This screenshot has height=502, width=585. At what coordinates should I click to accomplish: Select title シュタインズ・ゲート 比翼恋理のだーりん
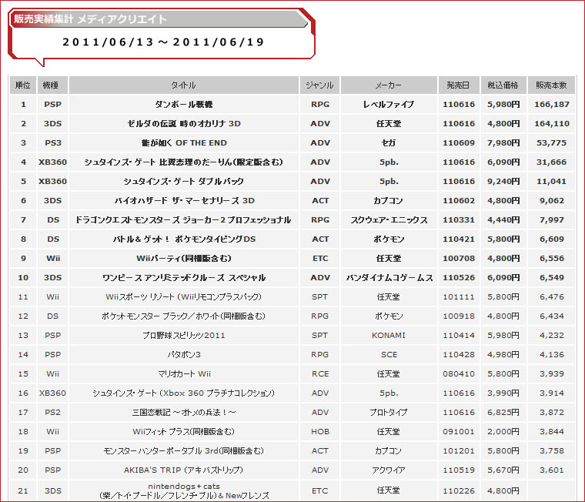(183, 162)
